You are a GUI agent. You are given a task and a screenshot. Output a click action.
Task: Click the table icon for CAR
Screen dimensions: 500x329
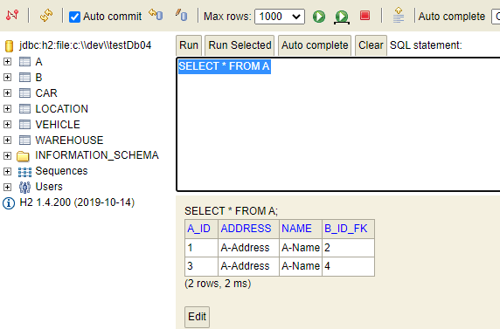pos(24,93)
